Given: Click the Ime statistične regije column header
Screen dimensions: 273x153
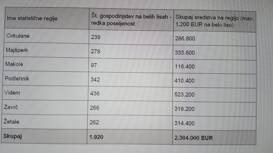Looking at the screenshot, I should click(32, 18).
